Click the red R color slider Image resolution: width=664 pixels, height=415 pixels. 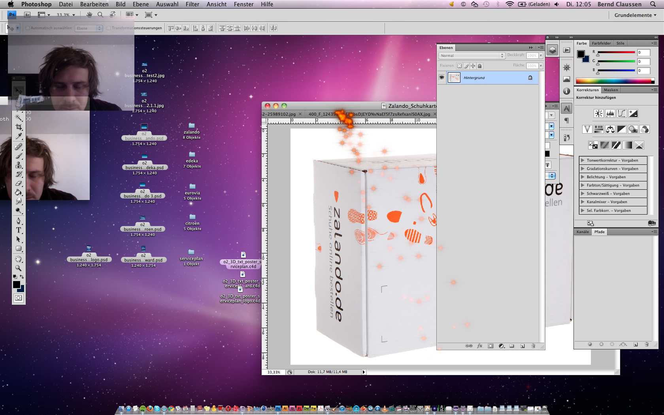tap(616, 52)
